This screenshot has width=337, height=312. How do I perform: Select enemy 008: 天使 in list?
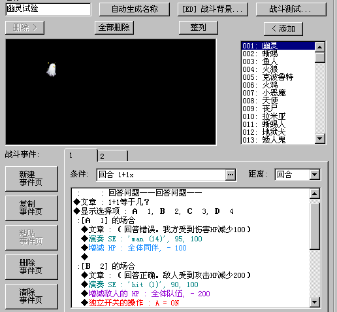tap(278, 101)
